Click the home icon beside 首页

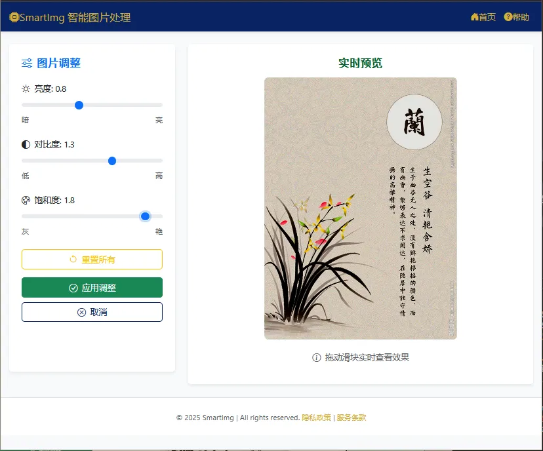pyautogui.click(x=474, y=17)
